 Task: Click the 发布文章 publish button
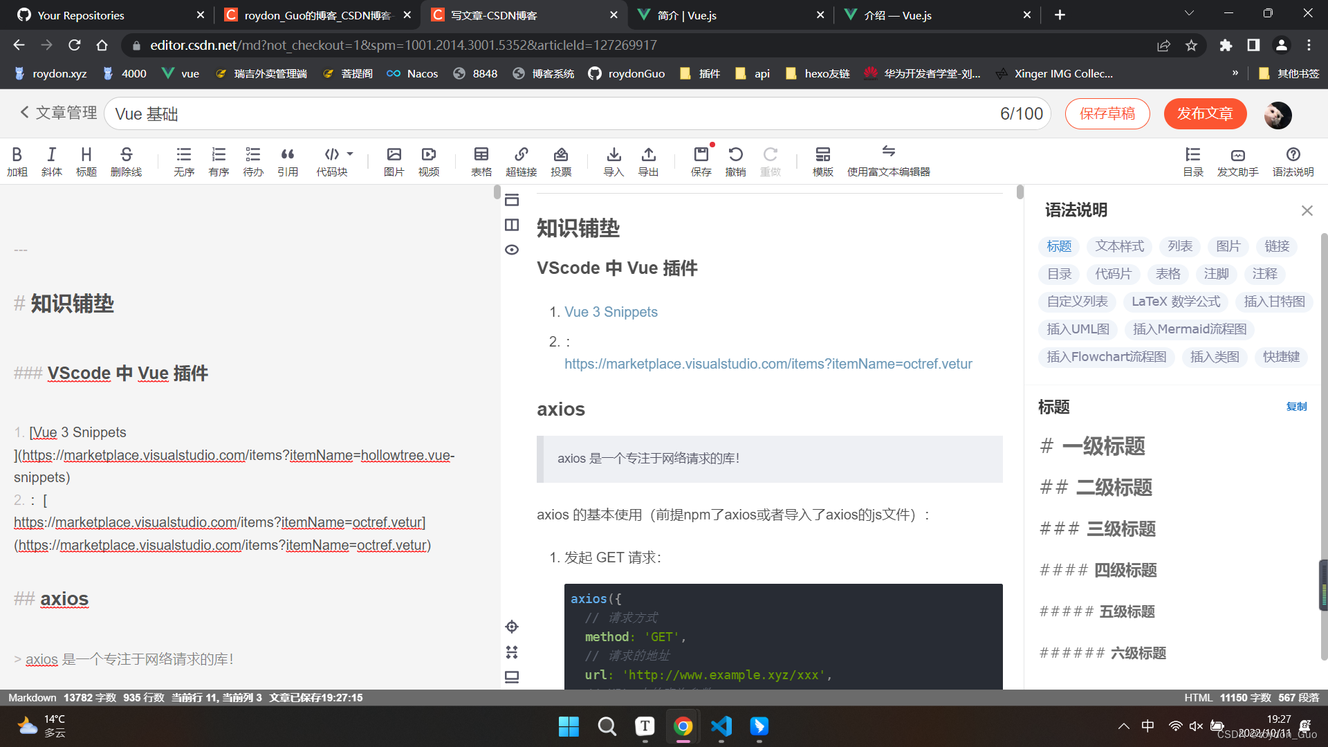(1205, 114)
